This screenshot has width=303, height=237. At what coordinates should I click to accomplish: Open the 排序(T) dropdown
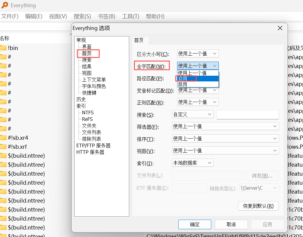point(225,138)
